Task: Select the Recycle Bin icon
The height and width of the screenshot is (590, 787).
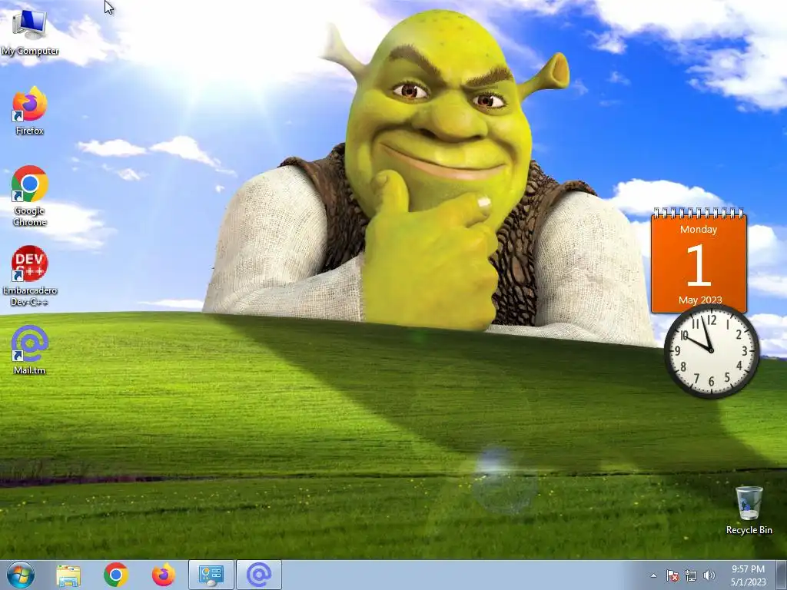Action: (x=749, y=510)
